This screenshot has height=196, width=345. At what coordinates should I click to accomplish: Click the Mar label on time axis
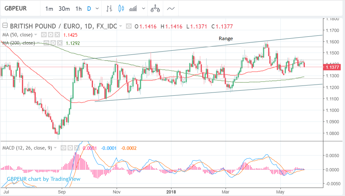click(225, 192)
